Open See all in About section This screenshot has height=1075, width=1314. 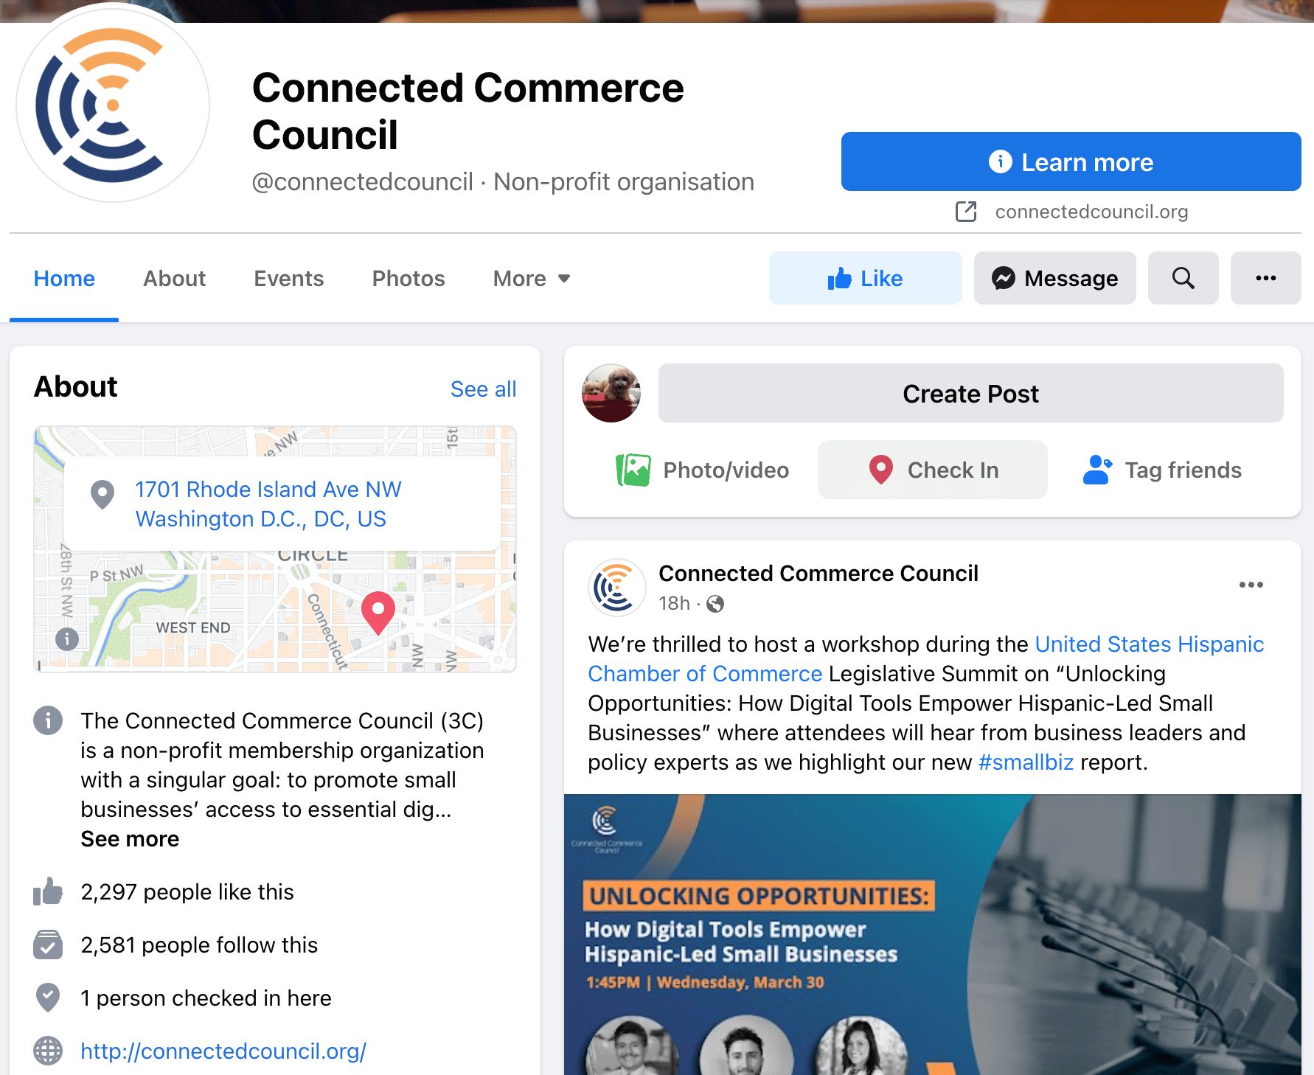[x=483, y=389]
